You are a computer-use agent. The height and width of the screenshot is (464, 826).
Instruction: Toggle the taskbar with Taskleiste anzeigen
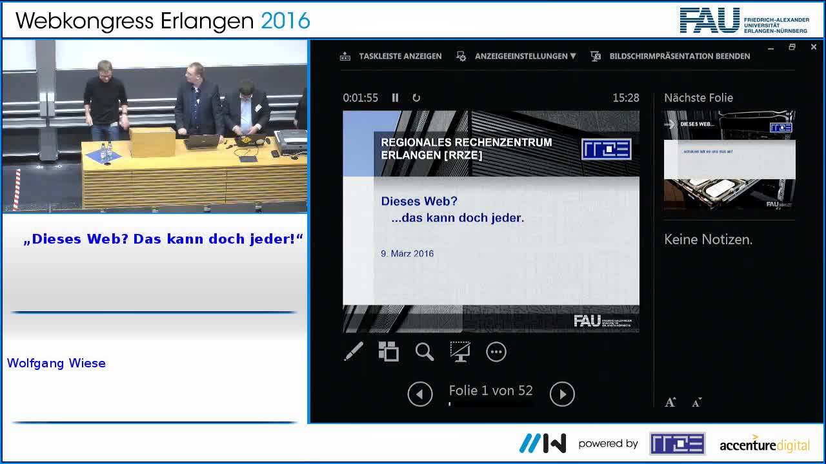(x=392, y=56)
